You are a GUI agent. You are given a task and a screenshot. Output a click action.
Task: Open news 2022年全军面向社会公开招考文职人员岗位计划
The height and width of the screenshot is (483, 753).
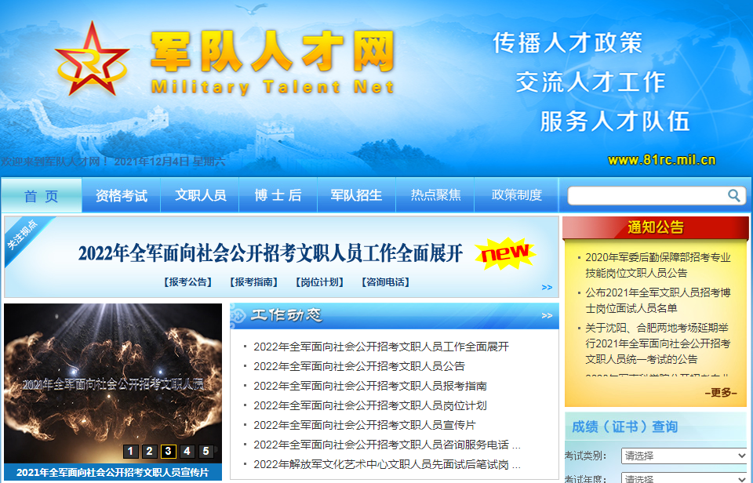tap(370, 405)
